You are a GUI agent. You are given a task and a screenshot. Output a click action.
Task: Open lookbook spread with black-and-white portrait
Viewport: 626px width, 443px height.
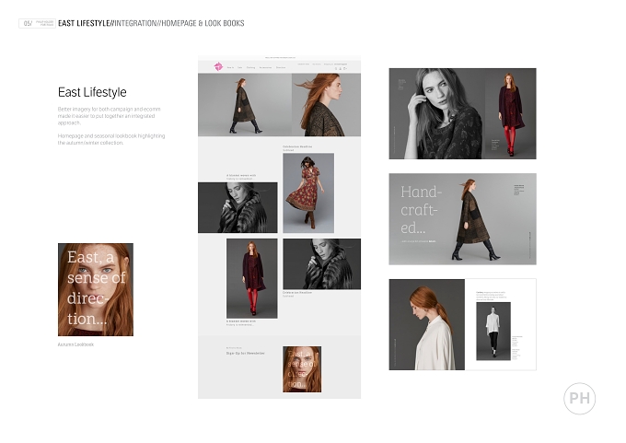coord(463,114)
